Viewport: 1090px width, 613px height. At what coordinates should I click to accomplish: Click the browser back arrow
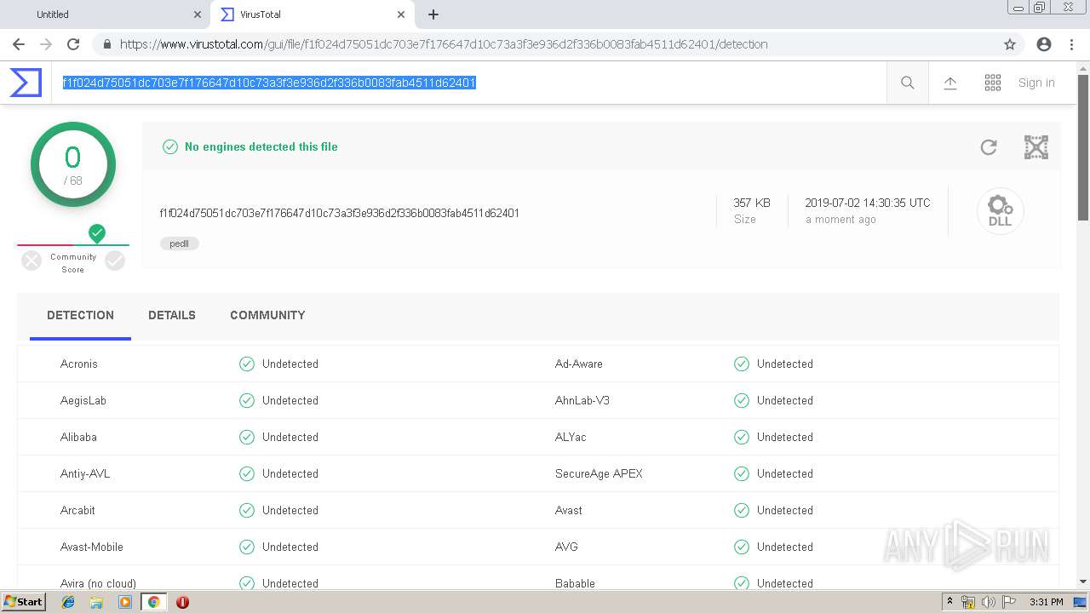coord(19,44)
